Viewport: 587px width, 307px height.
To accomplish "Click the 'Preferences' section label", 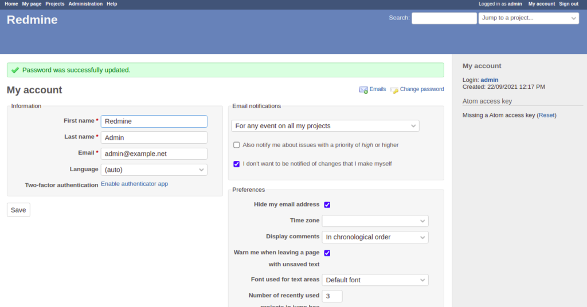I will [249, 190].
